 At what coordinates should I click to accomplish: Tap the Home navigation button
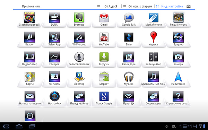tap(19, 126)
